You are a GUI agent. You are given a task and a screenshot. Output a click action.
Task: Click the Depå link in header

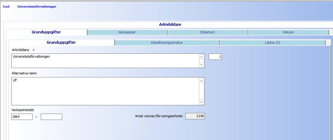[x=6, y=6]
